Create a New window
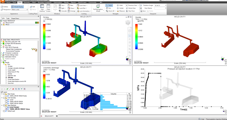This screenshot has width=227, height=120. (x=71, y=5)
